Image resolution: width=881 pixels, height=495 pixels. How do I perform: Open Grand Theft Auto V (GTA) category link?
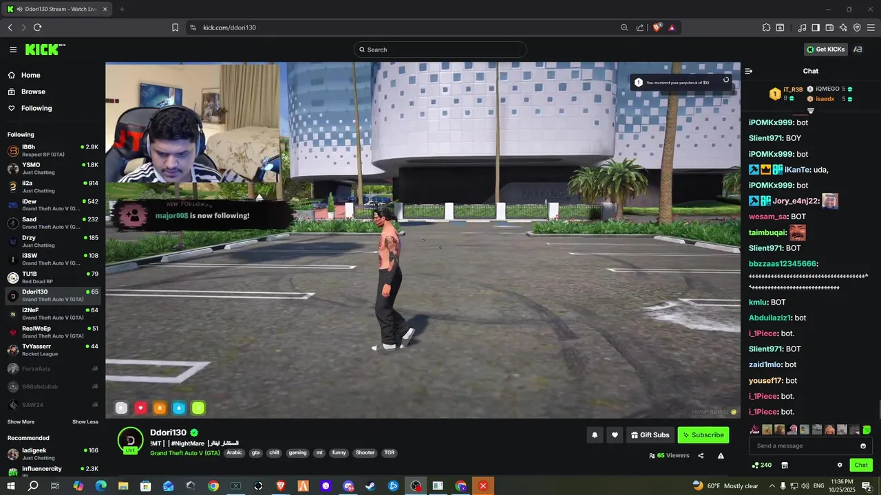tap(184, 453)
